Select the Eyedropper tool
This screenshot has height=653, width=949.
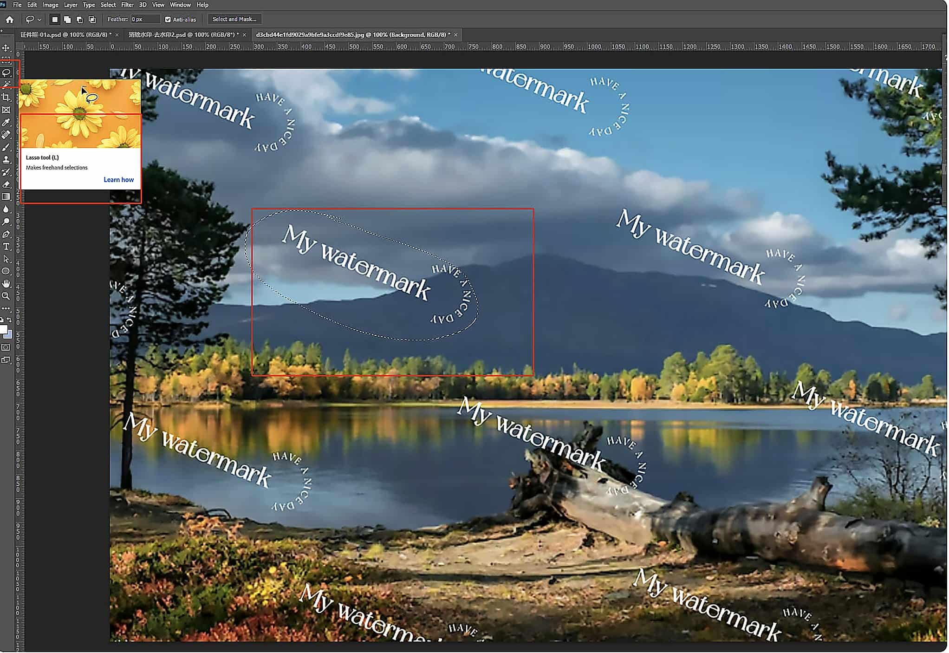coord(6,123)
